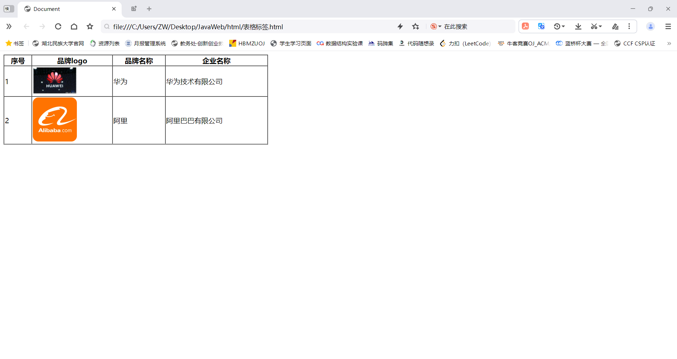Screen dimensions: 677x359
Task: Expand the history dropdown arrow
Action: coord(563,26)
